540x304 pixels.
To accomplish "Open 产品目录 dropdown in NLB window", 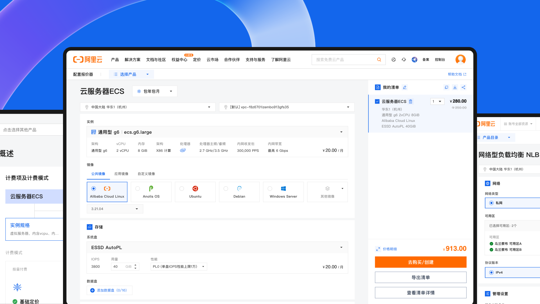I will pos(496,138).
